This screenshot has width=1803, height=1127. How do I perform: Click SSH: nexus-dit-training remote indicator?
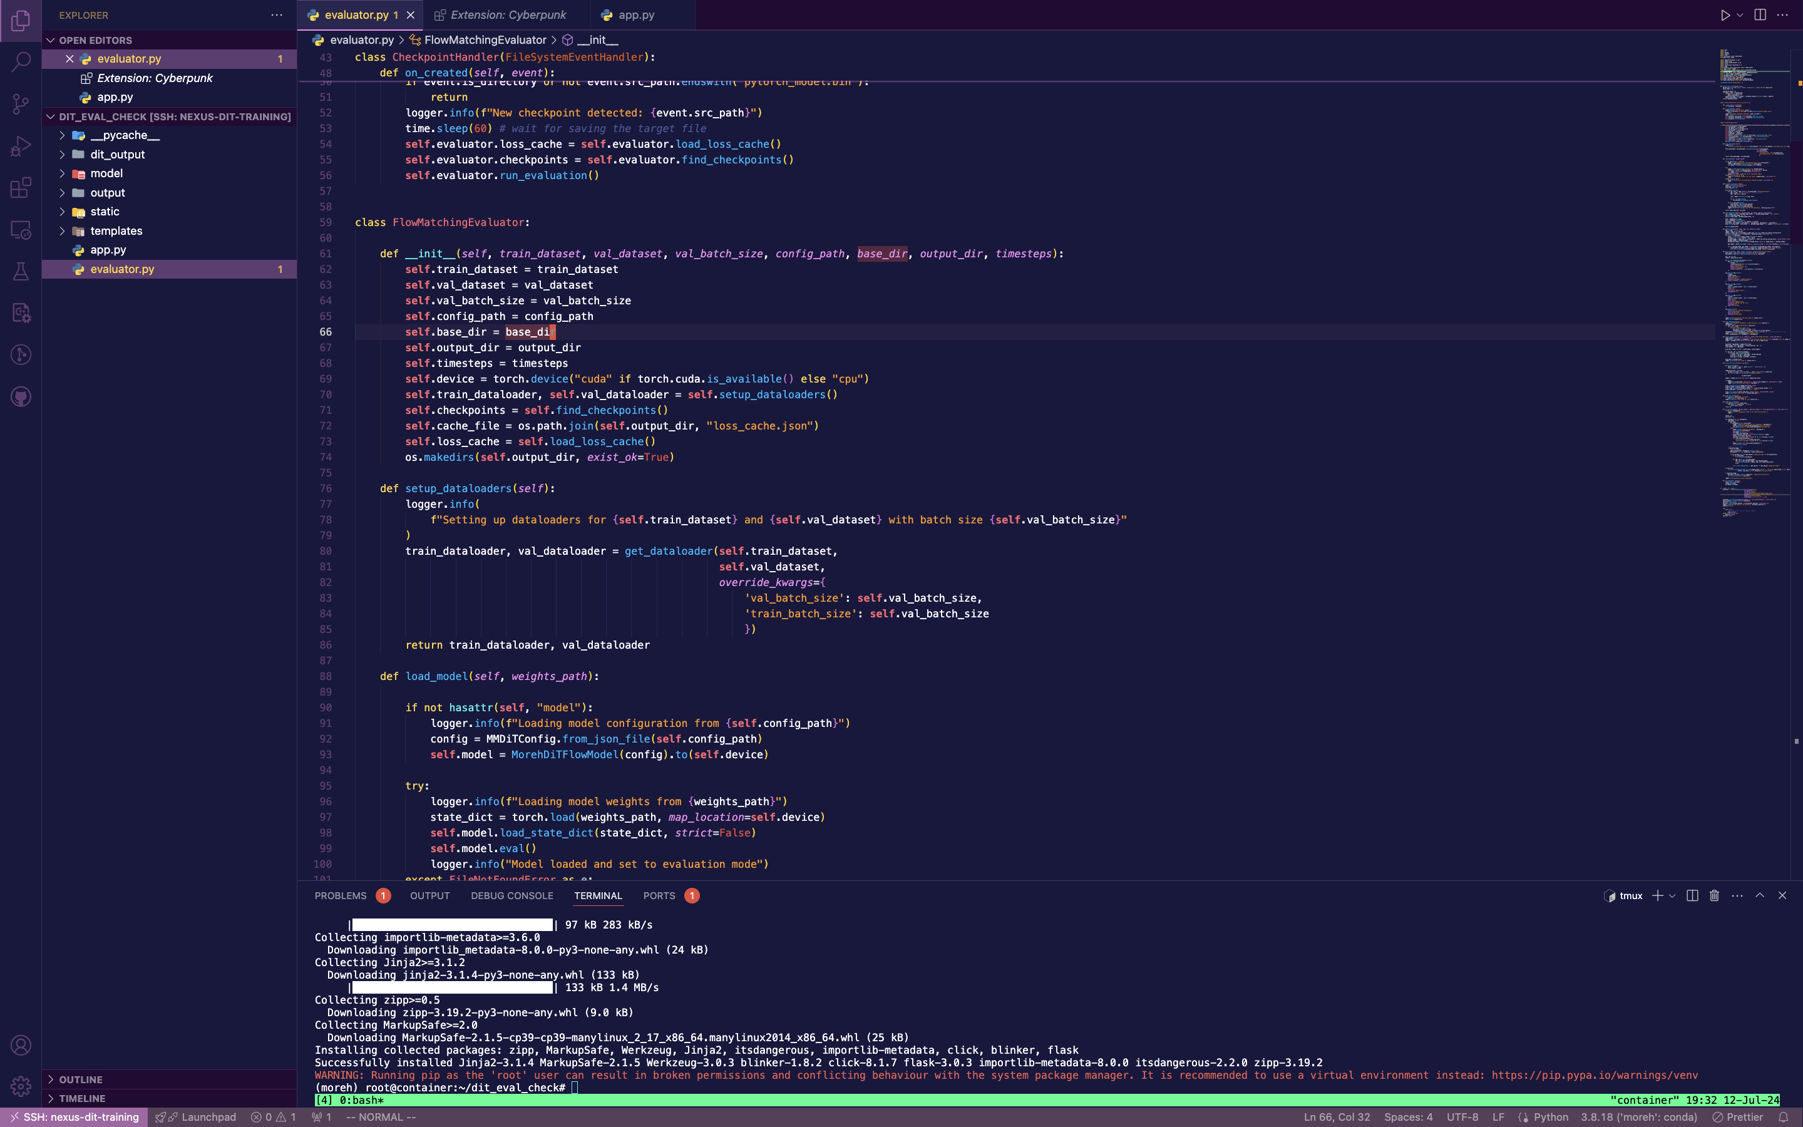[74, 1116]
